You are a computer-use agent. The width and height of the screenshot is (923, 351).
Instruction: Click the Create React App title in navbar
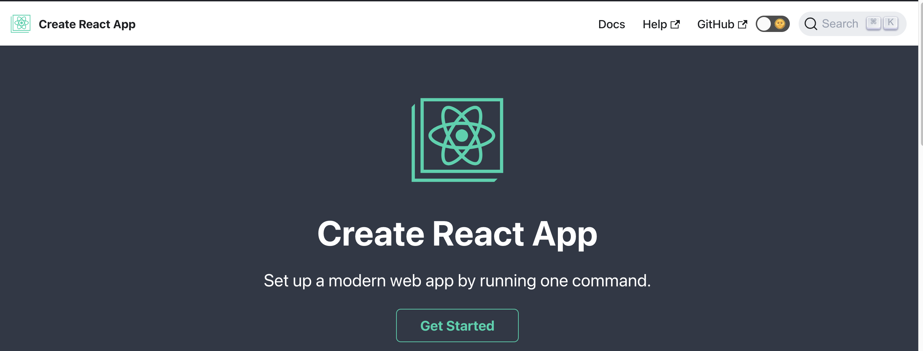click(87, 24)
